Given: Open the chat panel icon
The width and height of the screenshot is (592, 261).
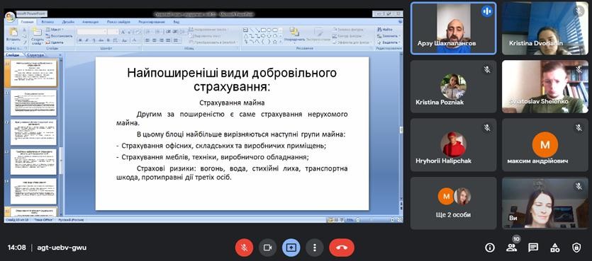Looking at the screenshot, I should click(533, 248).
